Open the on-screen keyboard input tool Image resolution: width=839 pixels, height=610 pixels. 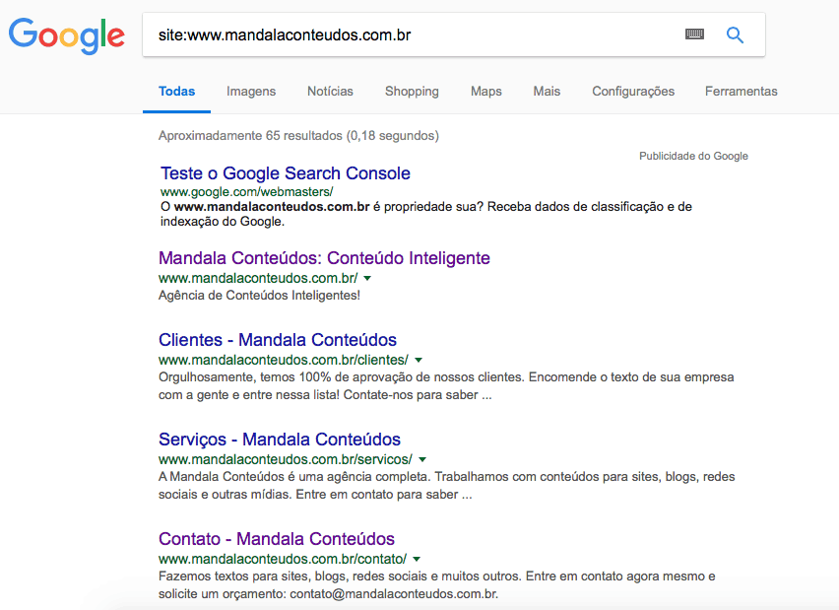click(x=694, y=34)
